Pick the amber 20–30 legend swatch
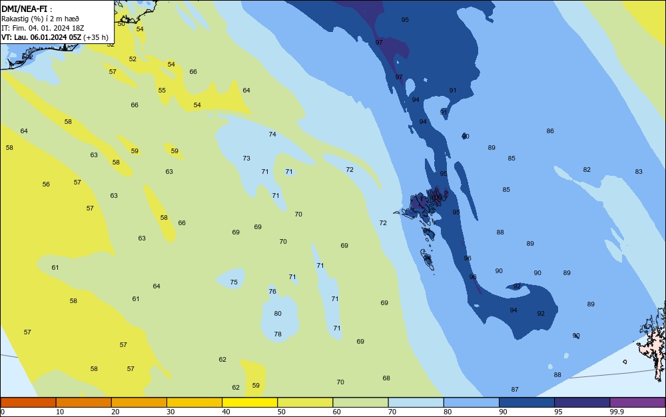This screenshot has height=417, width=666. 139,402
